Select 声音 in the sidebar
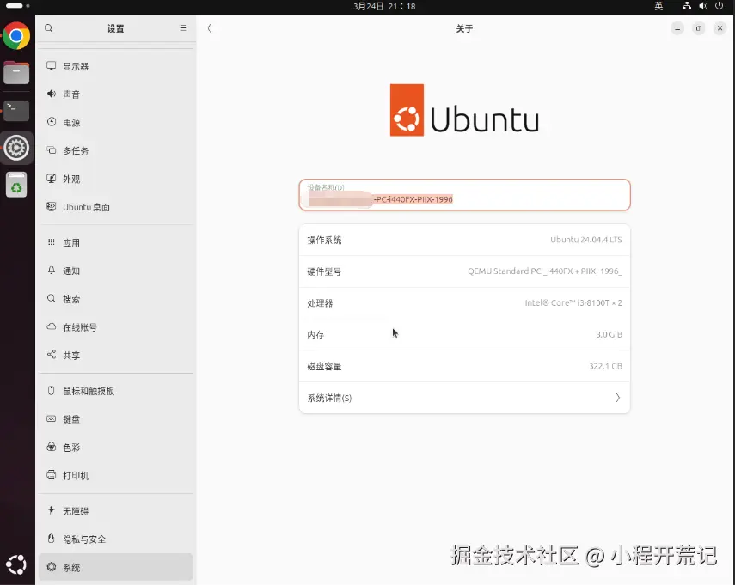This screenshot has width=735, height=585. point(116,94)
